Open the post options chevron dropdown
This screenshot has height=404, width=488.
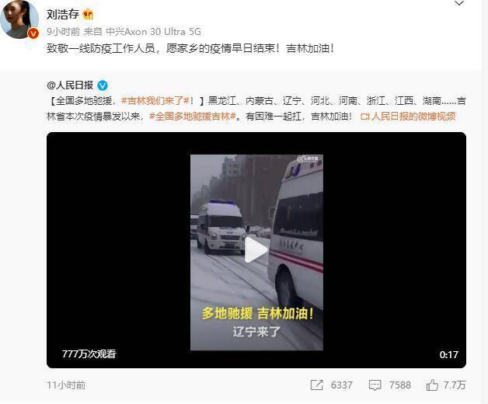pos(459,3)
